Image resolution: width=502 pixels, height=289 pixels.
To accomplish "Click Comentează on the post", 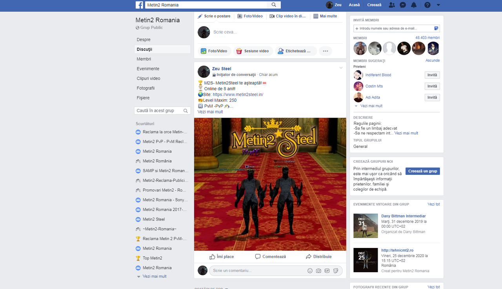I will (x=270, y=257).
